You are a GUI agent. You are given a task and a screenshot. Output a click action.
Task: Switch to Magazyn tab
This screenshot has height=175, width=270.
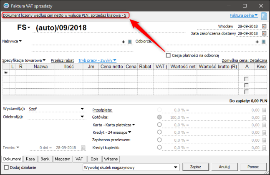pos(63,159)
